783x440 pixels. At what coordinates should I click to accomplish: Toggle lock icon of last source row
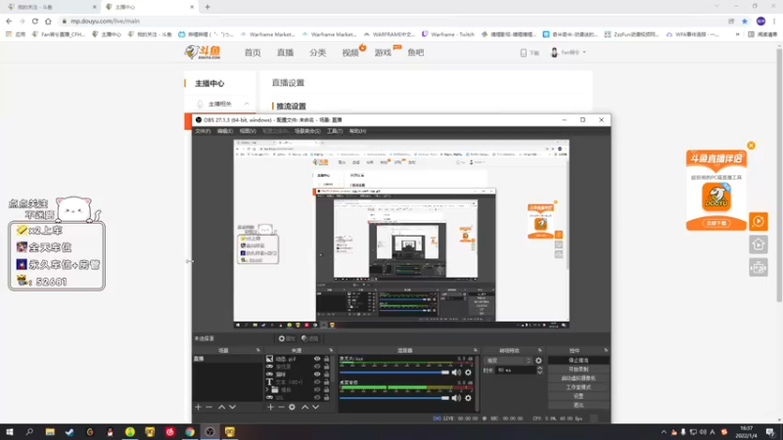[x=327, y=398]
